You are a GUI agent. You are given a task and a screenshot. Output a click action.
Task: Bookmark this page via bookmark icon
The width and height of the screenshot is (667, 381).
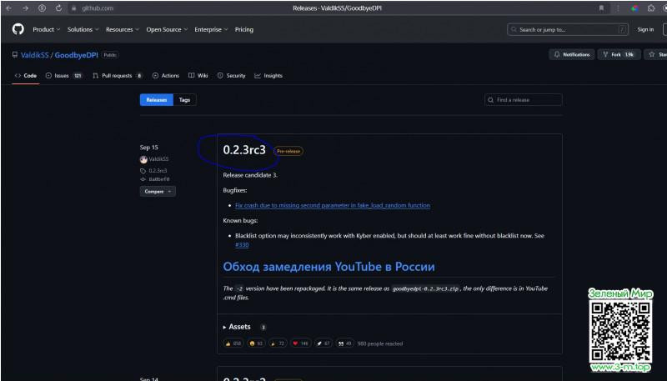tap(602, 8)
